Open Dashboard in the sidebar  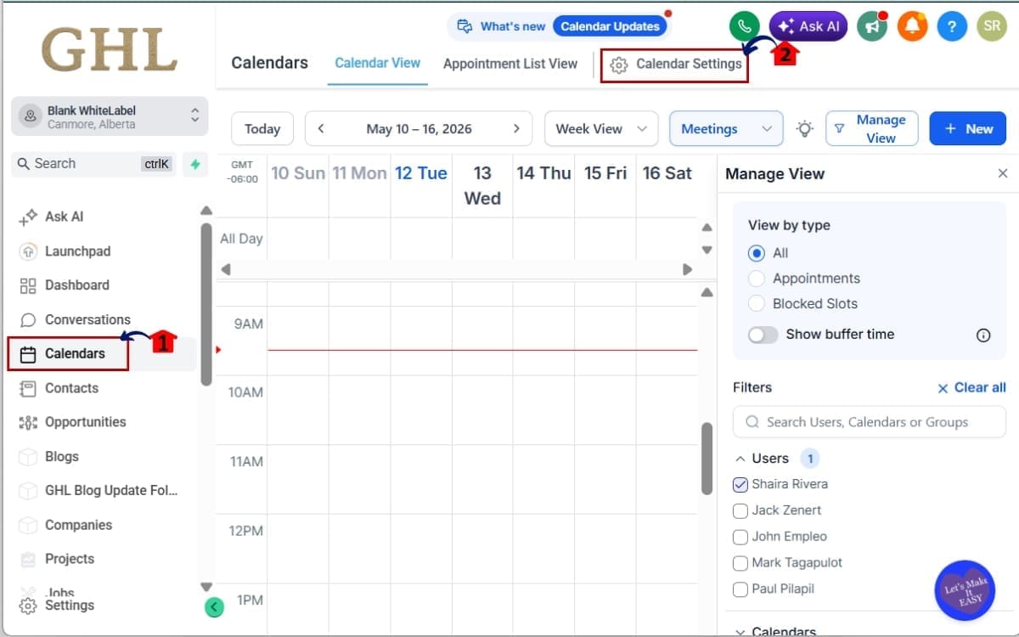coord(65,285)
